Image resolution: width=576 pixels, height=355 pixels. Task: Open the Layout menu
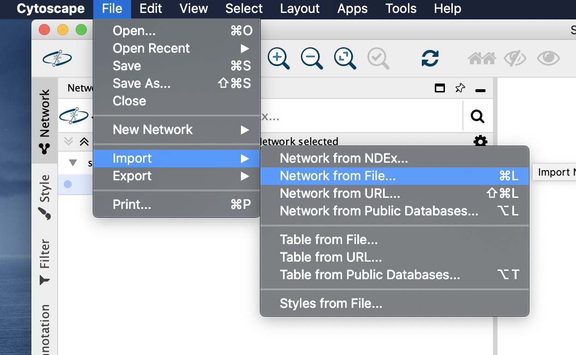pos(300,9)
